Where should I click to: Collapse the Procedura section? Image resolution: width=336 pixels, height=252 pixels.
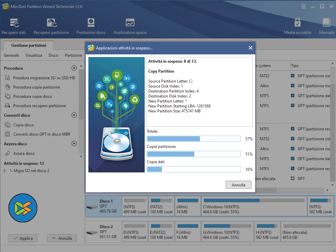tap(74, 68)
